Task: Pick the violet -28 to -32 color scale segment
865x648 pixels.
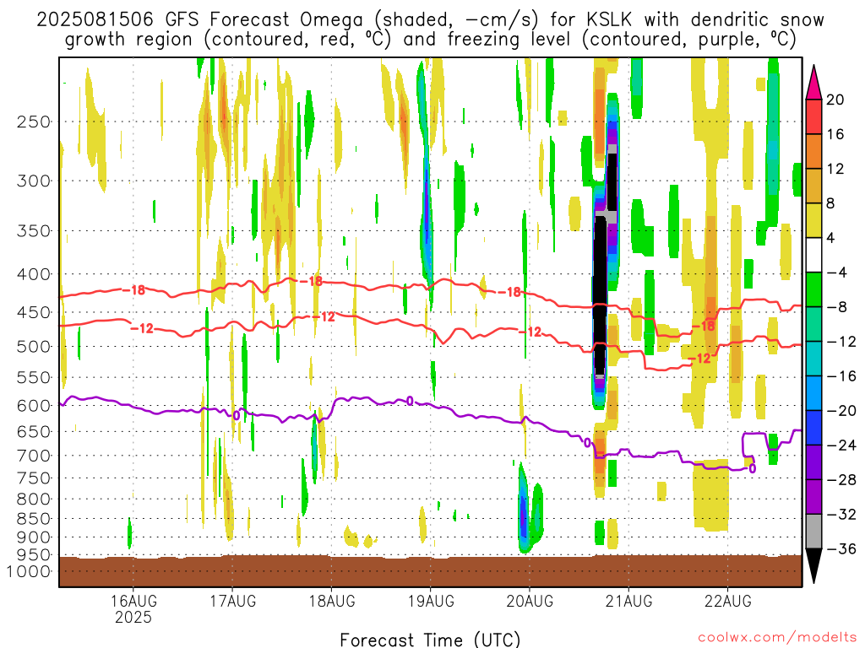Action: click(x=813, y=497)
